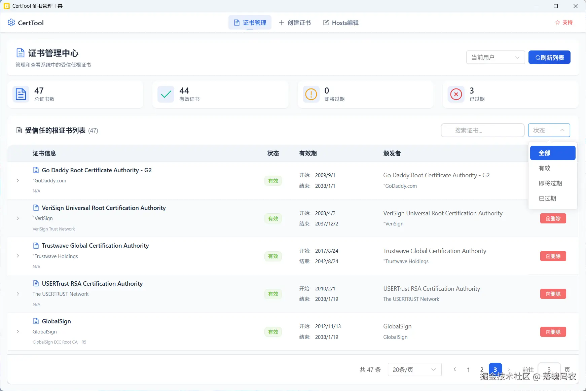Delete the GlobalSign certificate
The width and height of the screenshot is (586, 391).
click(553, 332)
